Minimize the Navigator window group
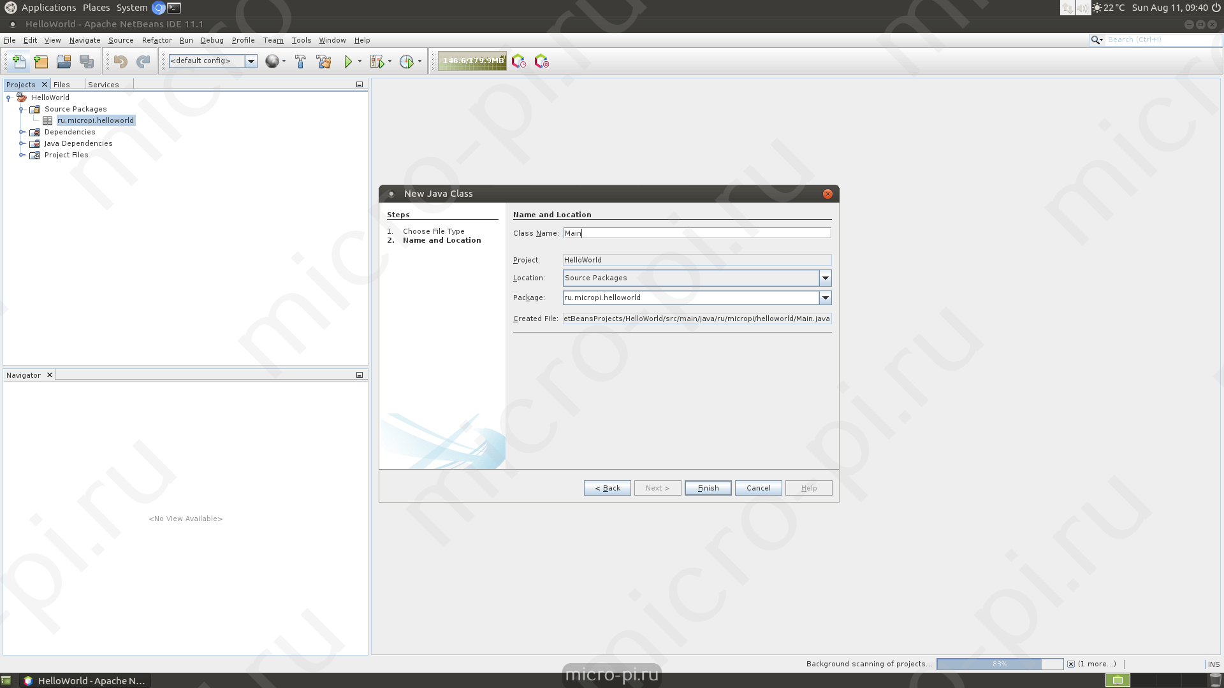The width and height of the screenshot is (1224, 688). coord(360,375)
